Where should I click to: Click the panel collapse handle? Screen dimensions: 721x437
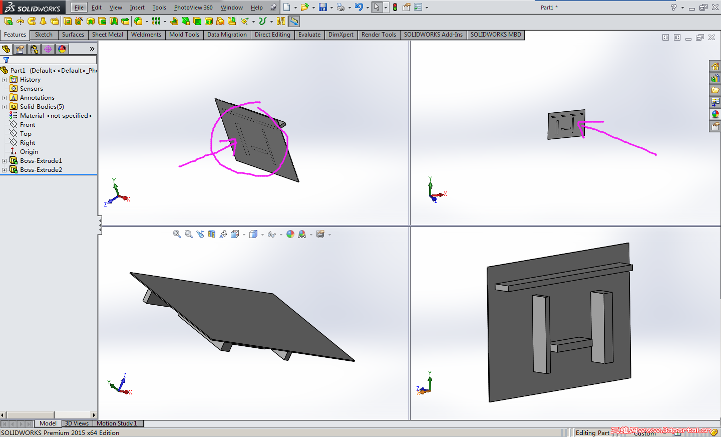100,225
